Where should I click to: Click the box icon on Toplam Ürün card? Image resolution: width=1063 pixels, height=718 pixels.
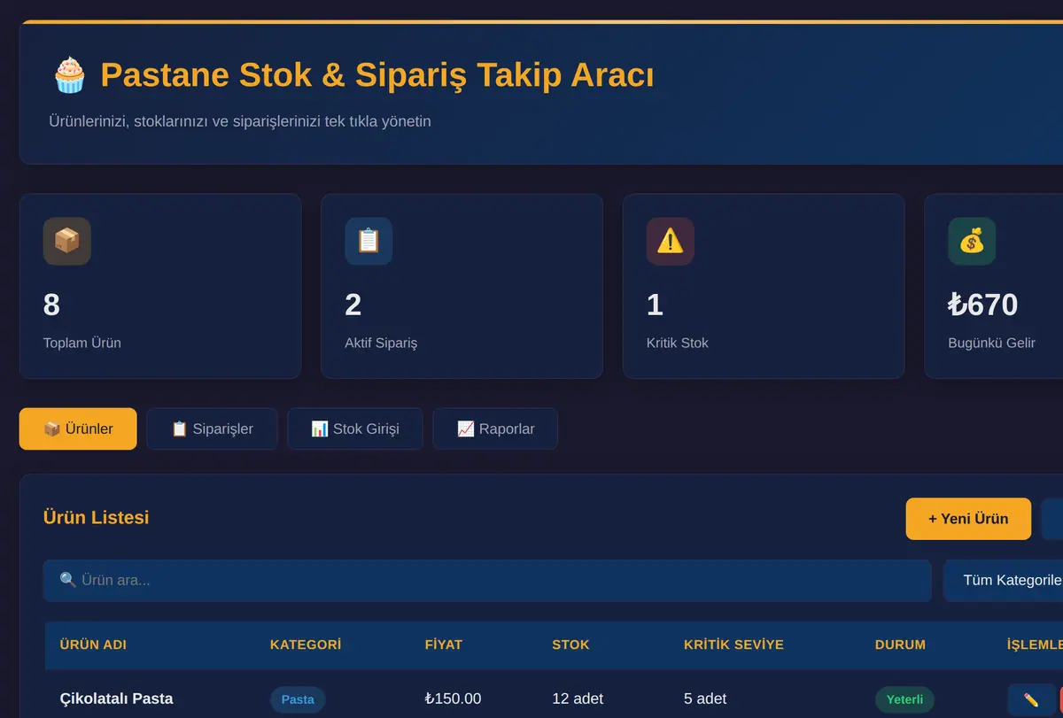tap(67, 241)
